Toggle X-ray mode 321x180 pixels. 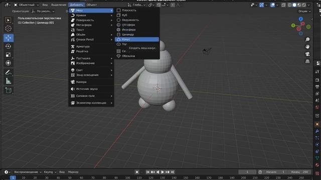click(283, 5)
